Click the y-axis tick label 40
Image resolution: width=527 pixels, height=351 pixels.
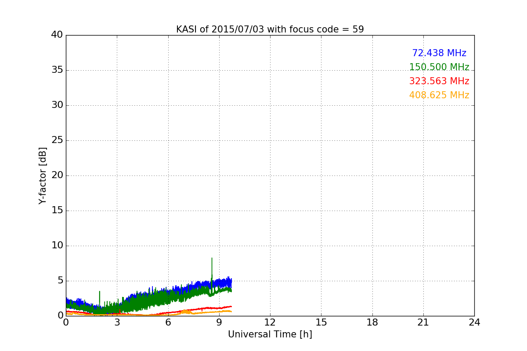pos(57,35)
